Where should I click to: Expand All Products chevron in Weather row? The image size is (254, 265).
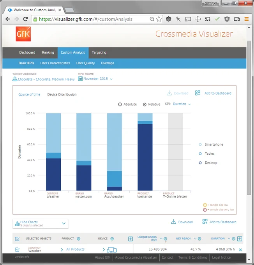[62, 249]
